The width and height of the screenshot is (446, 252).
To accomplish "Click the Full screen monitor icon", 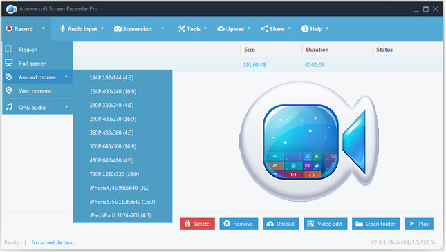I will (9, 63).
